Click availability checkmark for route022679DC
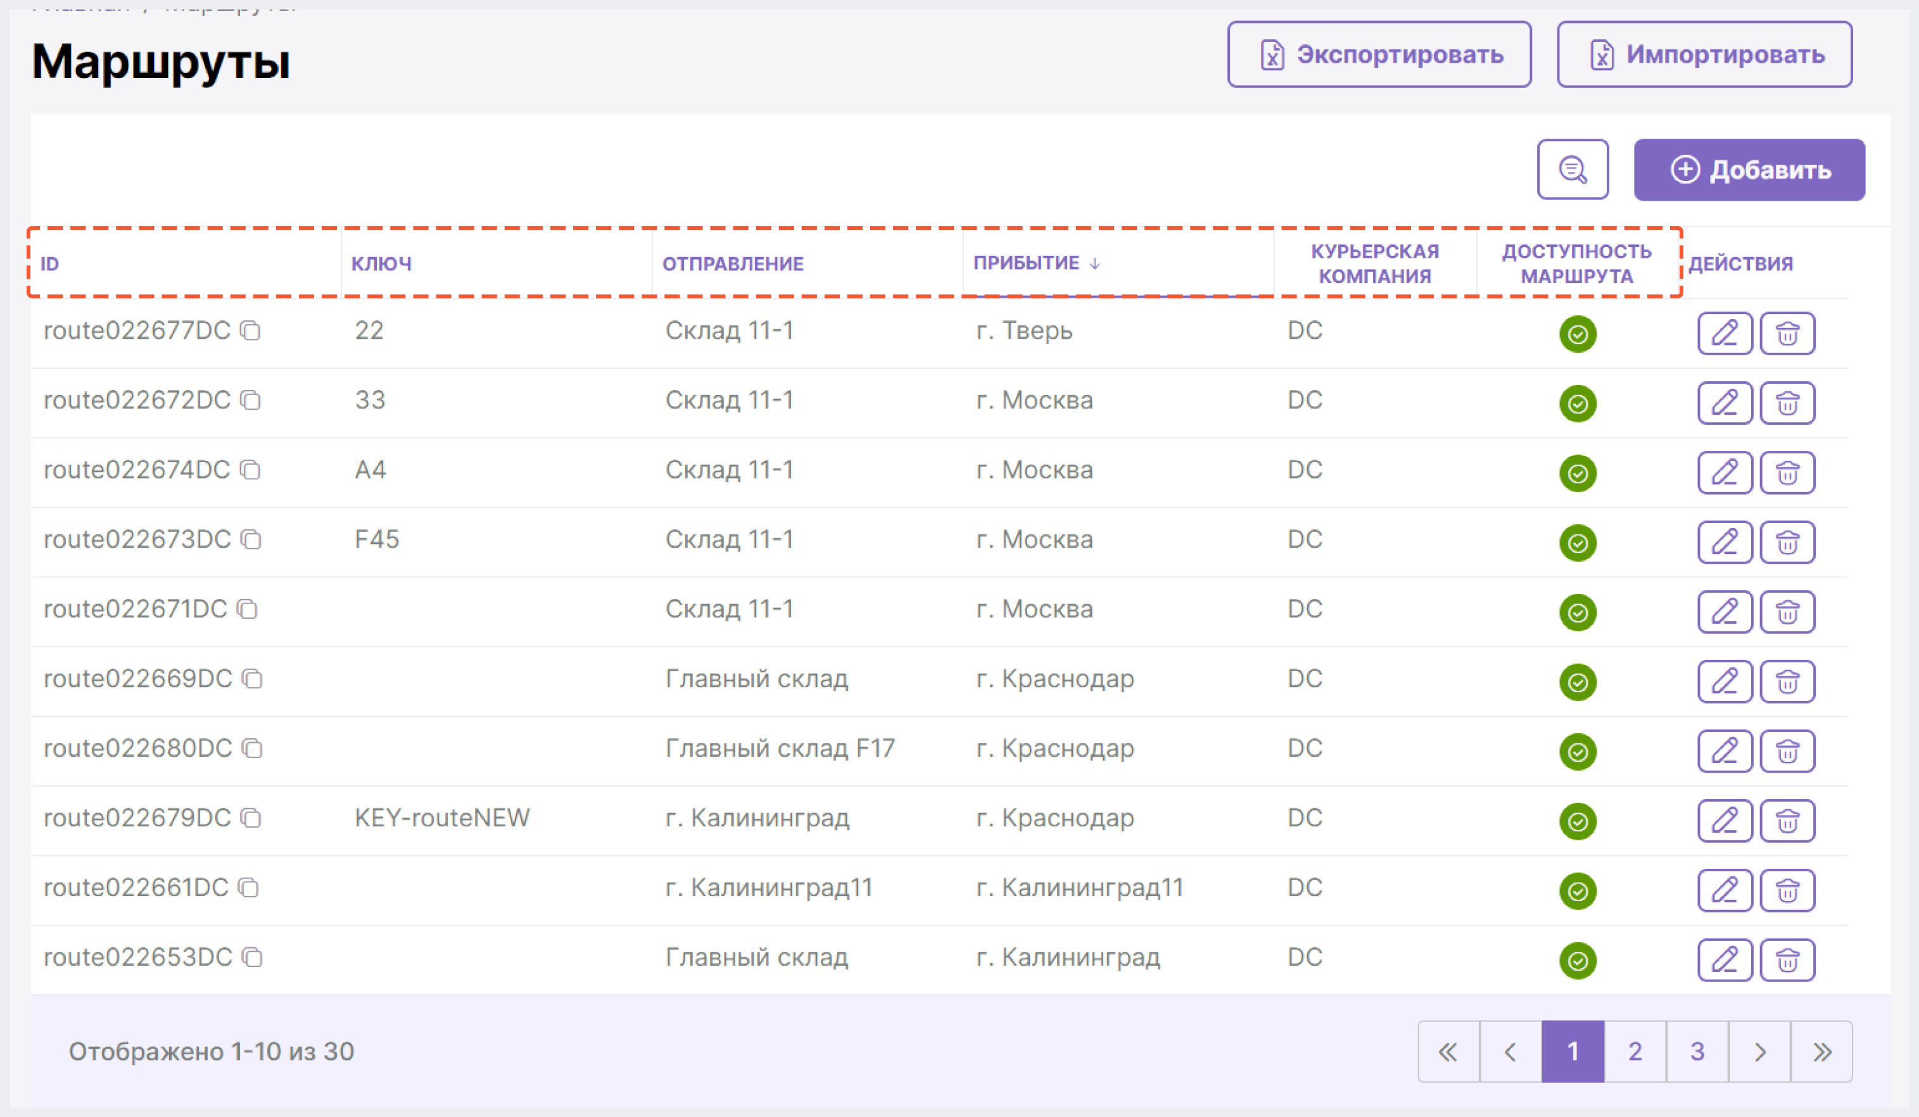Image resolution: width=1919 pixels, height=1117 pixels. point(1578,821)
